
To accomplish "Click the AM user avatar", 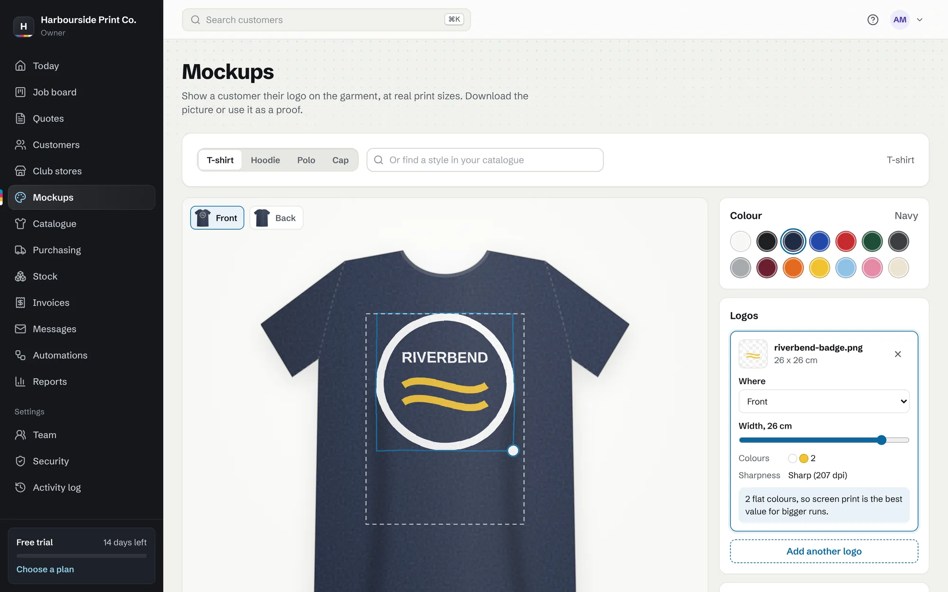I will point(900,20).
